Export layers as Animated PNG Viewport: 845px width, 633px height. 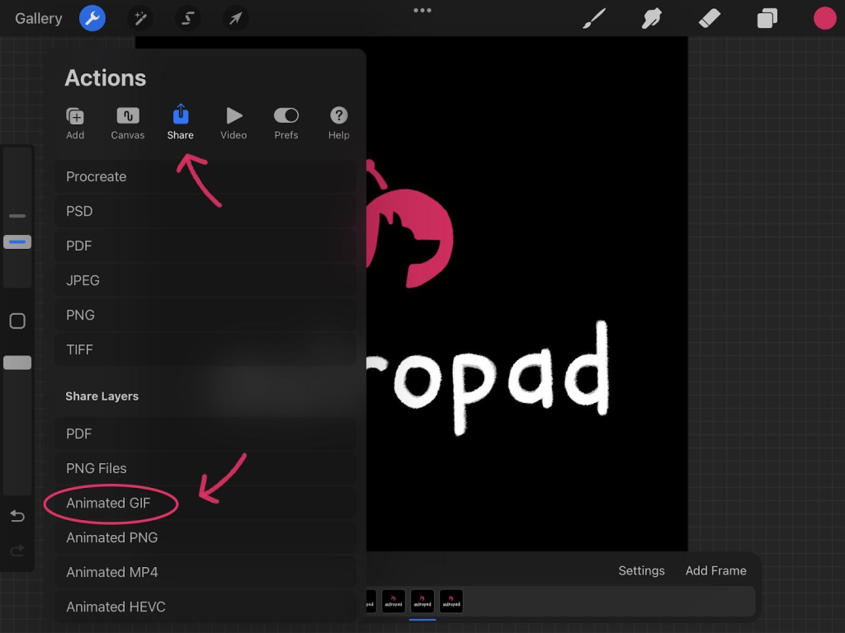(x=205, y=537)
